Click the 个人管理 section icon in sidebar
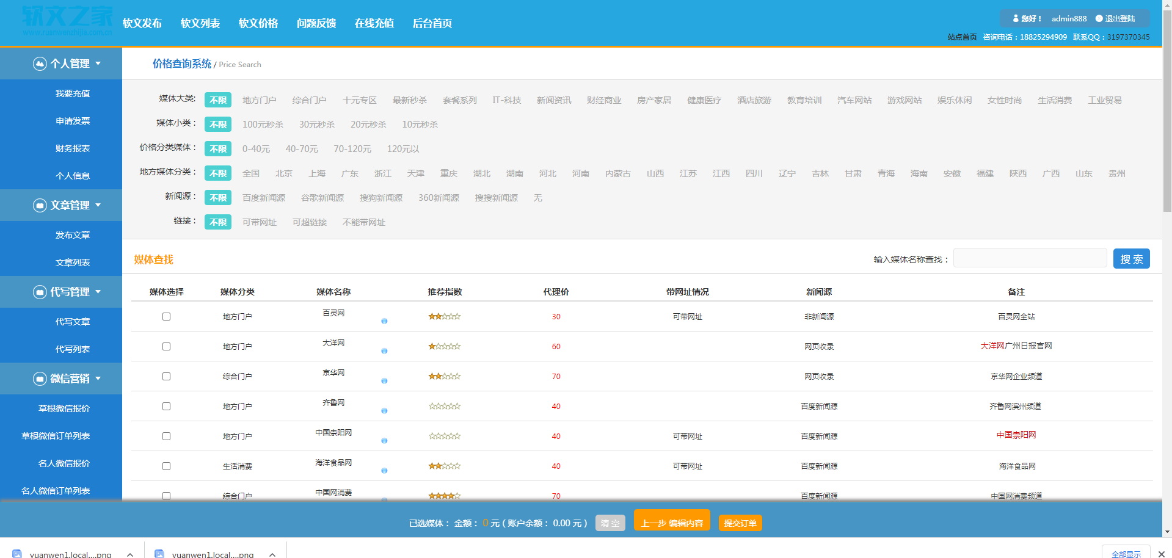Viewport: 1172px width, 558px height. click(40, 63)
